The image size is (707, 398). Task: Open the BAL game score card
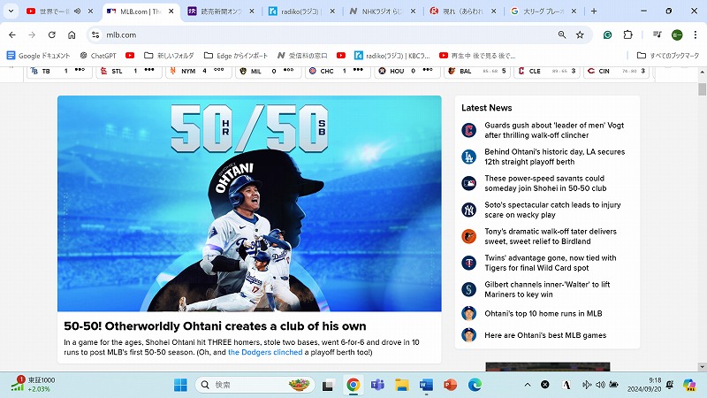click(x=476, y=72)
